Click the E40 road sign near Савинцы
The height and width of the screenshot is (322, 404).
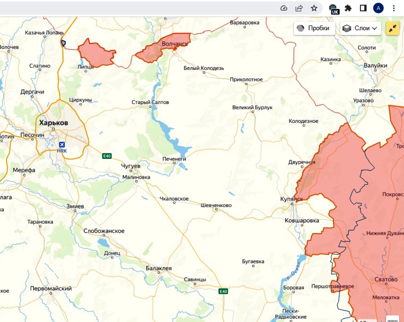(x=223, y=291)
